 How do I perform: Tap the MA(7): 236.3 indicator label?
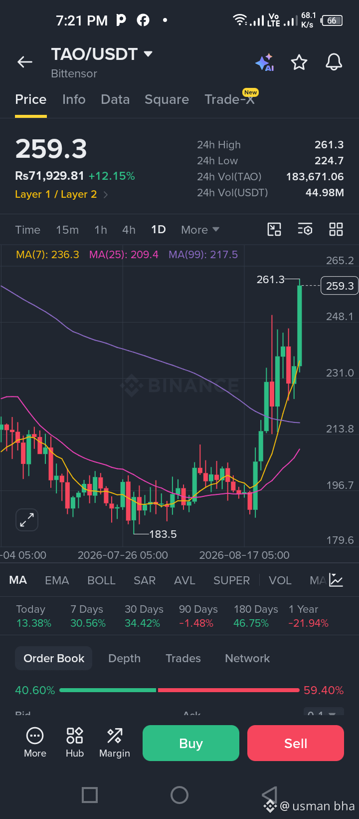(47, 255)
